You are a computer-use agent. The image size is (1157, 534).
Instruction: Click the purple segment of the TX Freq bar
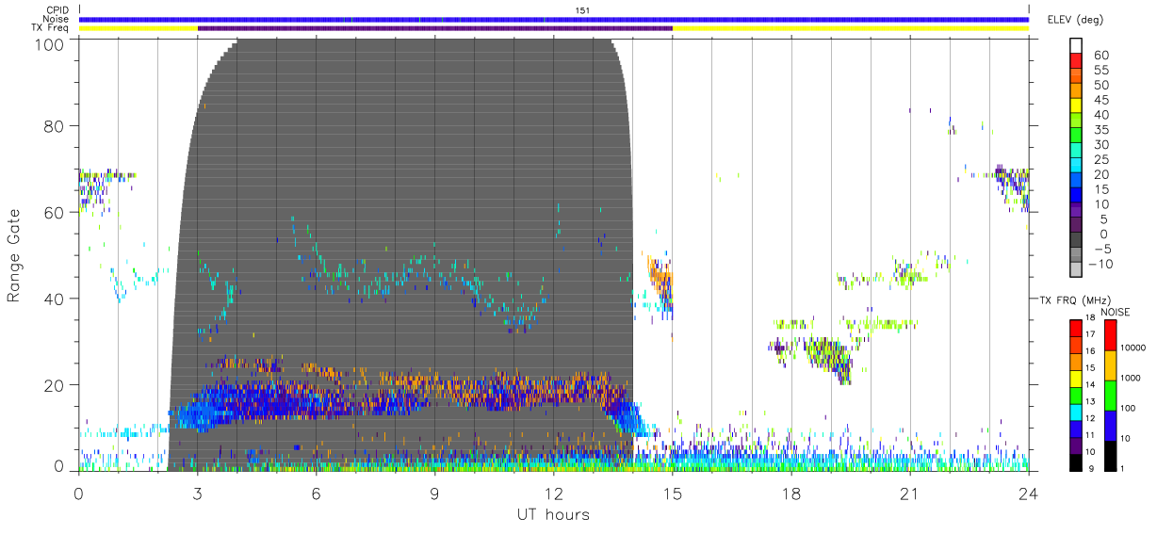[435, 28]
